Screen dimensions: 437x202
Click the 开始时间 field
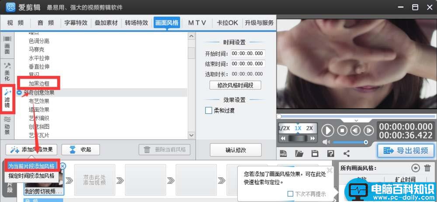[x=248, y=53]
